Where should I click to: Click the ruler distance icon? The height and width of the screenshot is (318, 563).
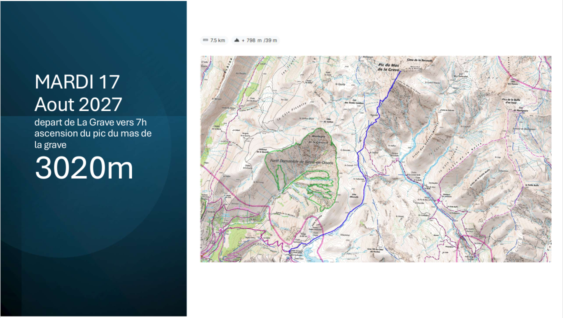(x=205, y=40)
